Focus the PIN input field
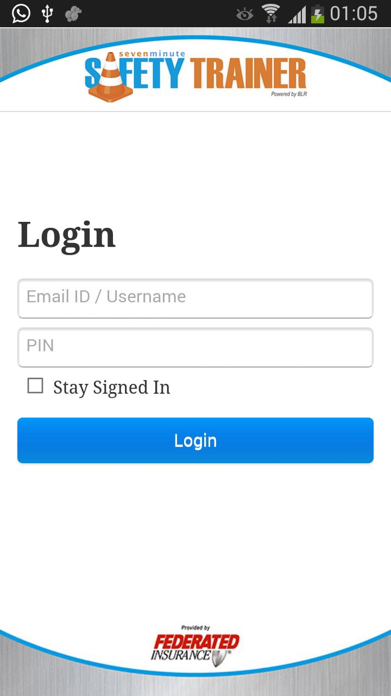This screenshot has height=696, width=391. (195, 347)
